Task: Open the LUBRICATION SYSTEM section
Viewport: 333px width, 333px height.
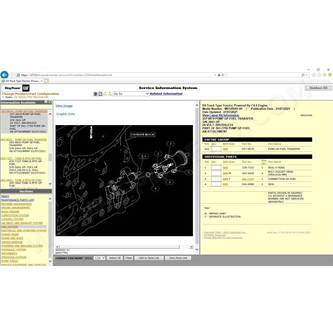Action: (15, 215)
